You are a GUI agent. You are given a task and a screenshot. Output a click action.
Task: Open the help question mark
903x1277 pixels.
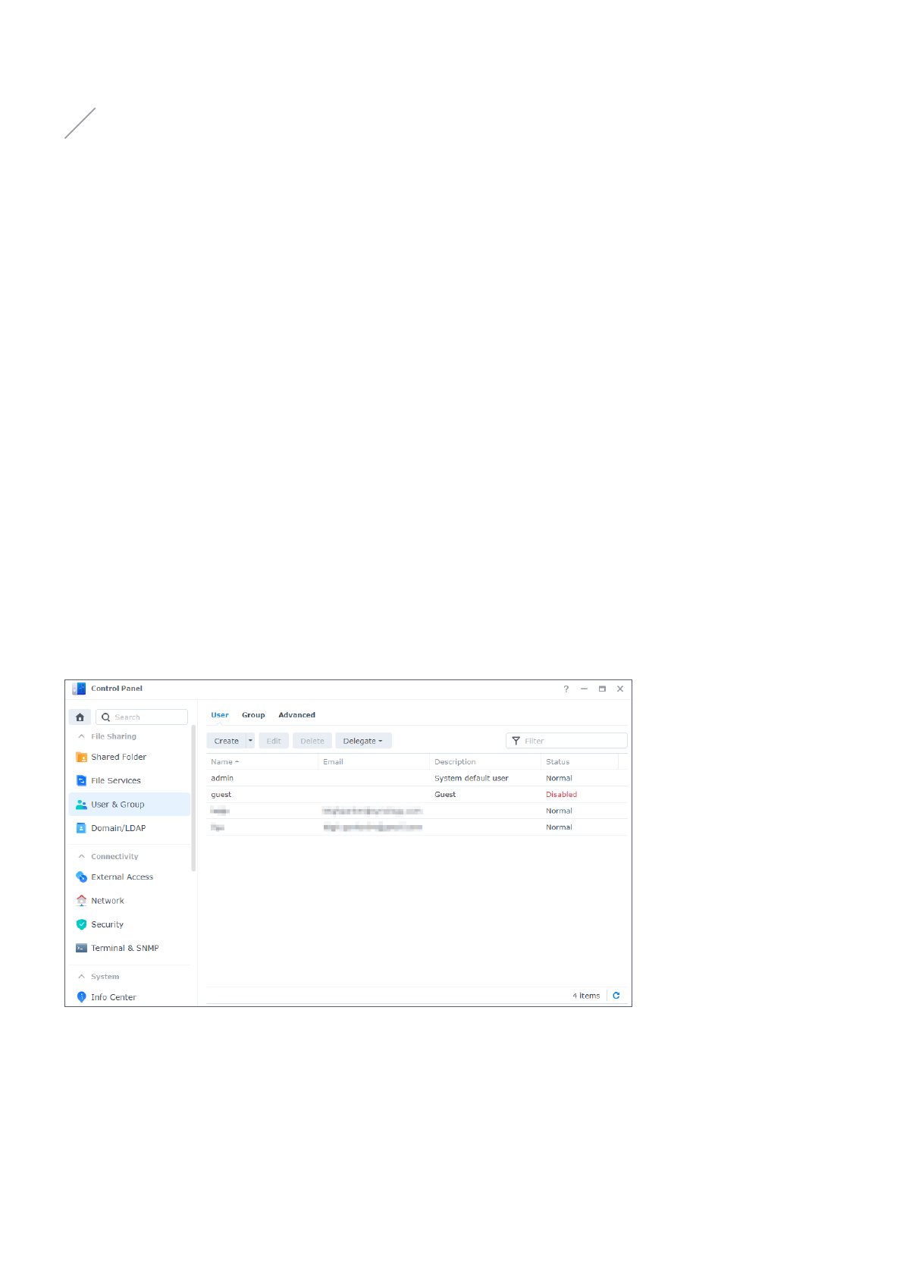pyautogui.click(x=566, y=689)
